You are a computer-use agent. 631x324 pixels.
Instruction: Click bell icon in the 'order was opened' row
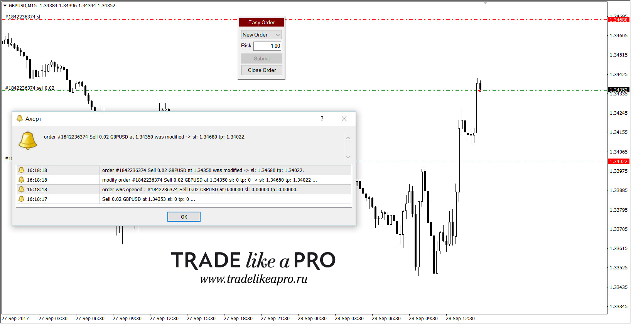(21, 189)
